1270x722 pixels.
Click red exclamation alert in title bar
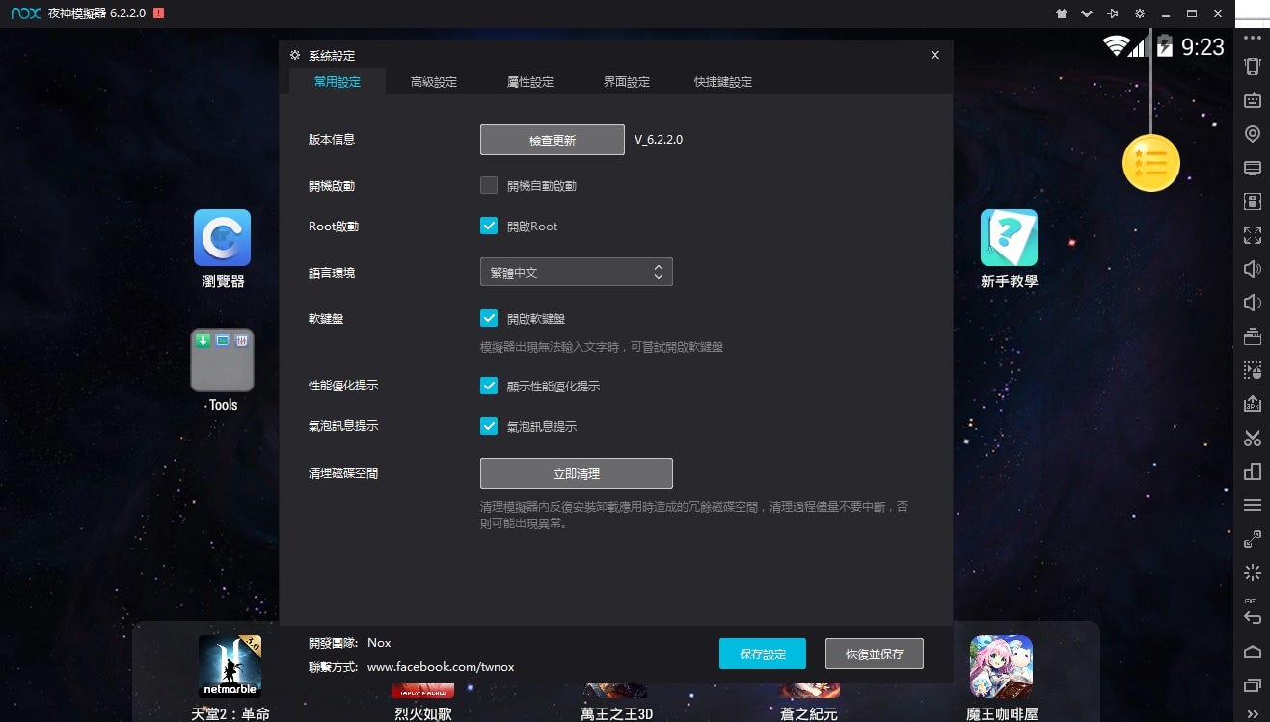pyautogui.click(x=158, y=13)
